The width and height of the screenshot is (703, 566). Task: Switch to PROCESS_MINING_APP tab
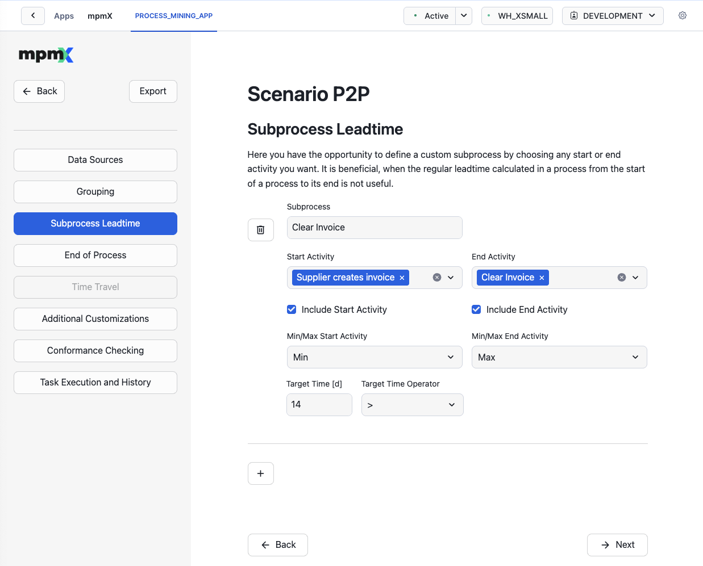(174, 16)
